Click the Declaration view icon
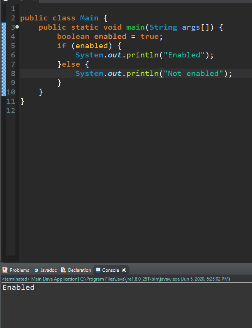This screenshot has height=328, width=252. point(64,270)
